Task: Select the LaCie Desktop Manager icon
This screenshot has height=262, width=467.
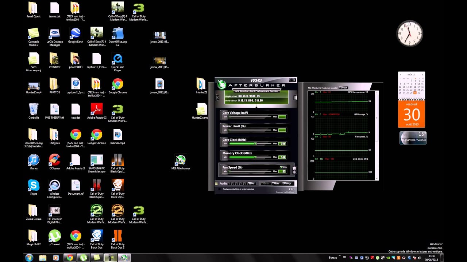Action: [55, 37]
